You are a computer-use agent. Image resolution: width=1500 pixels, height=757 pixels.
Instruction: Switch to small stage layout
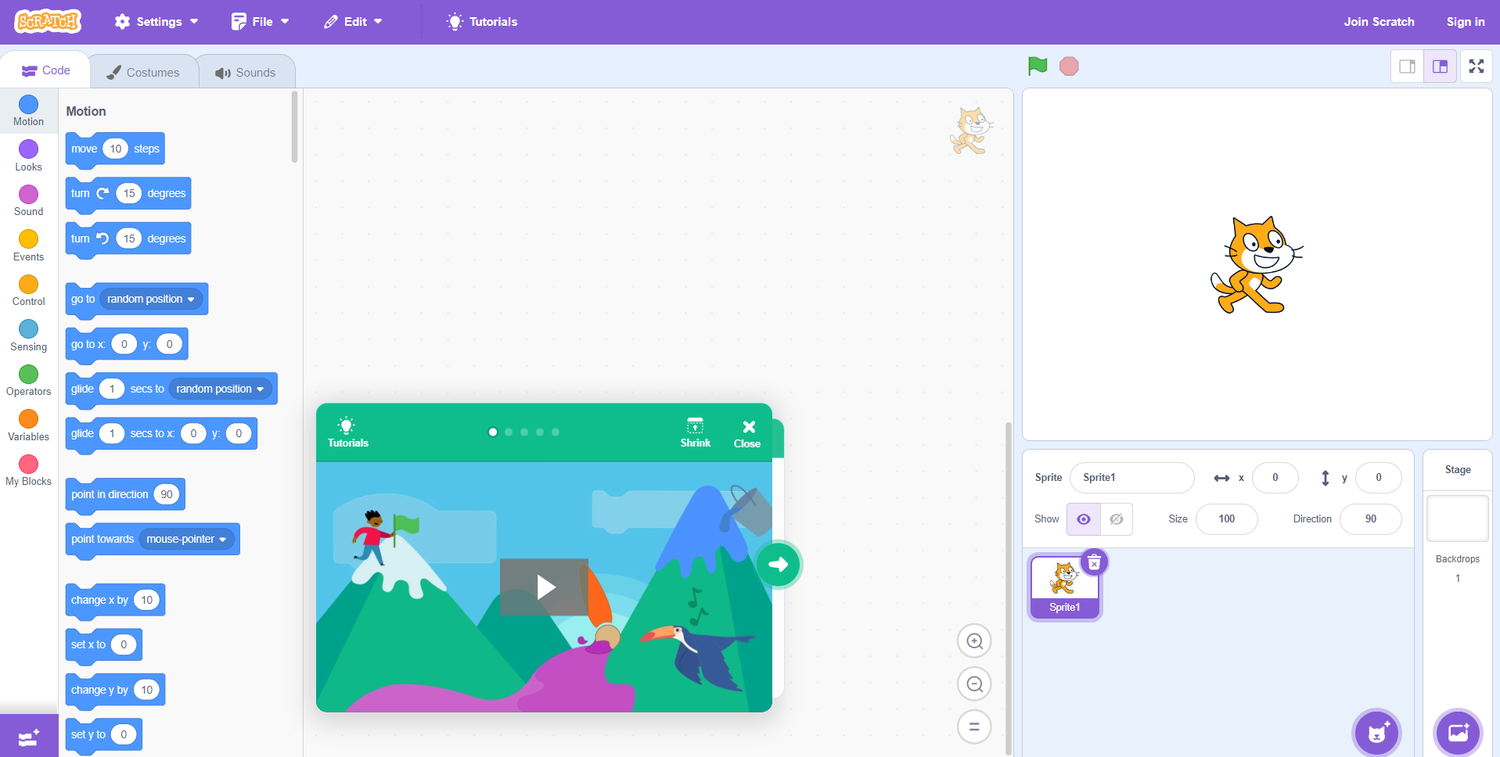point(1407,66)
